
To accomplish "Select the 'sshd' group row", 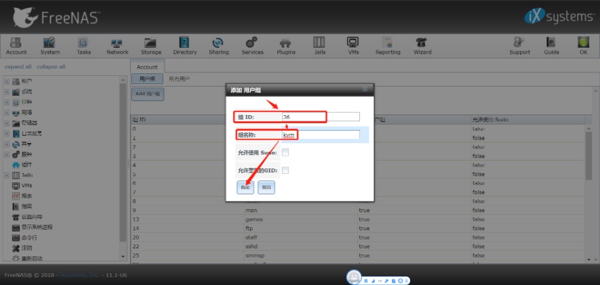I will coord(359,246).
